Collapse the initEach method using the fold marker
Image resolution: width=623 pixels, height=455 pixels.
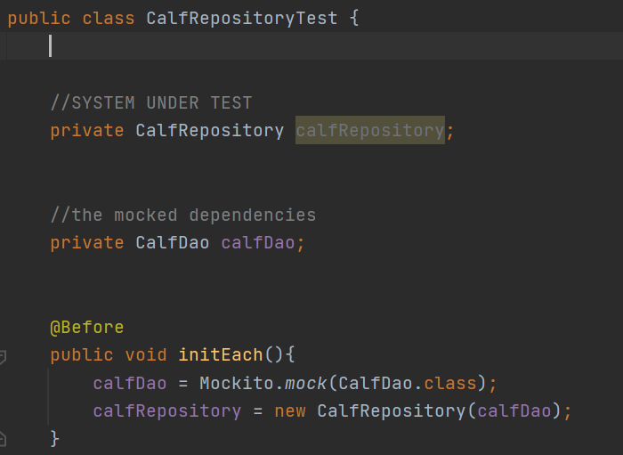(3, 356)
